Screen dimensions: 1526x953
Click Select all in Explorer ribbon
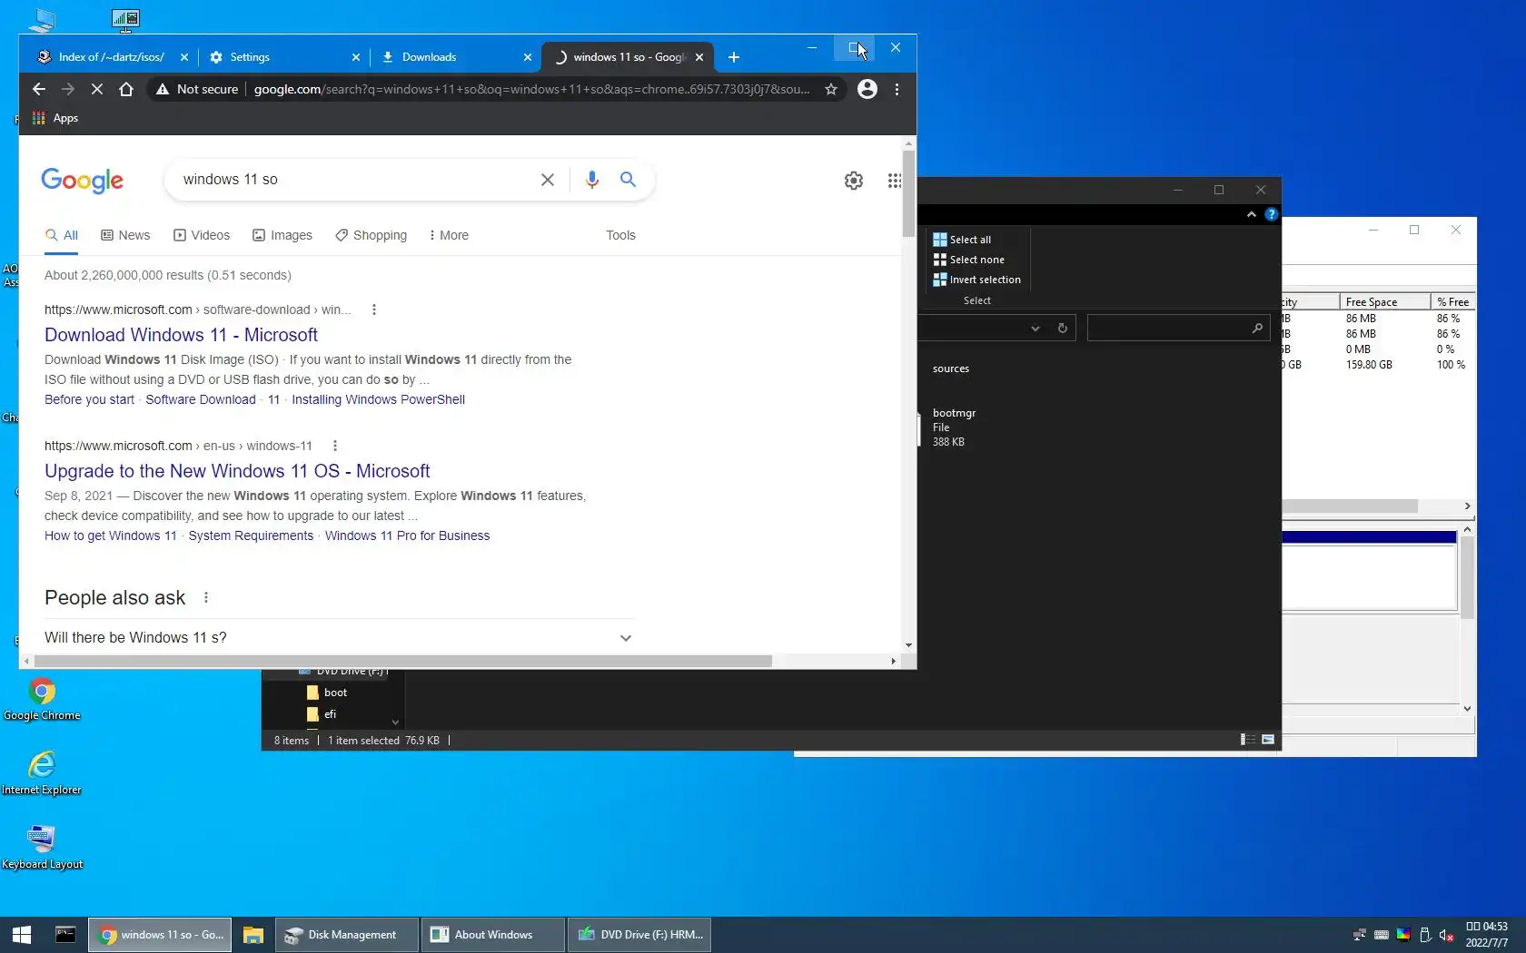coord(962,240)
